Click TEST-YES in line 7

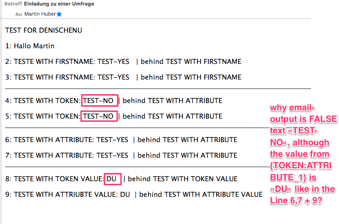point(113,155)
